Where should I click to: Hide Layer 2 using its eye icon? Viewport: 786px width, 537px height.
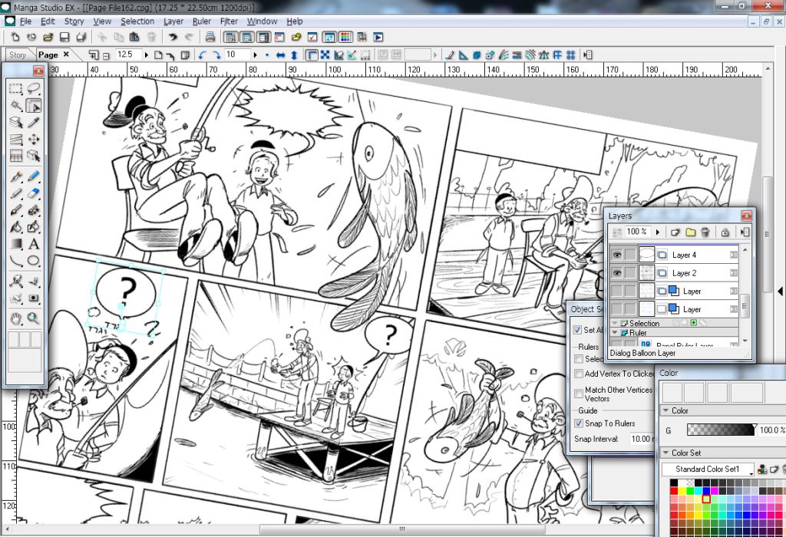tap(616, 273)
